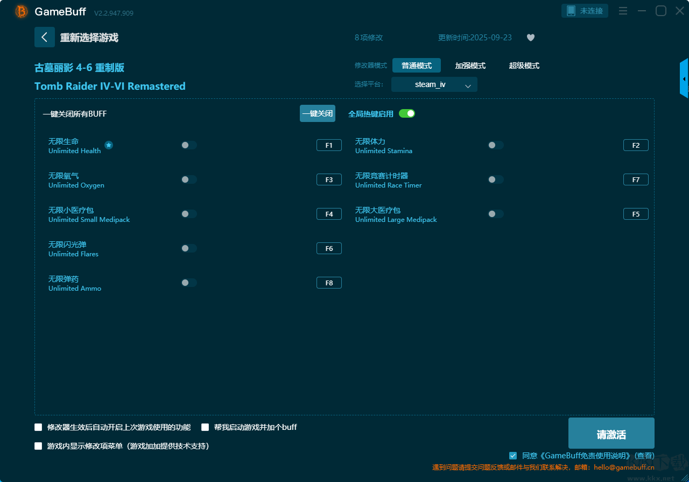Open the hamburger menu icon
The width and height of the screenshot is (689, 482).
pyautogui.click(x=623, y=11)
